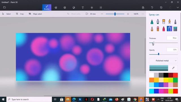The width and height of the screenshot is (181, 102).
Task: Pick the orange colour swatch
Action: point(152,80)
